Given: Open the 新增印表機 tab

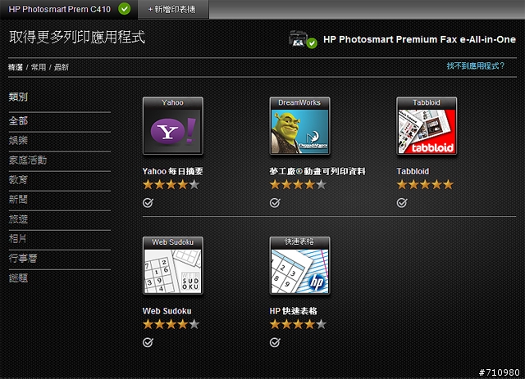Looking at the screenshot, I should tap(173, 9).
